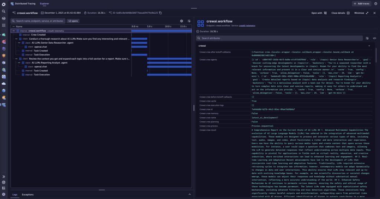Open the white cloud app in sidebar

(4, 84)
